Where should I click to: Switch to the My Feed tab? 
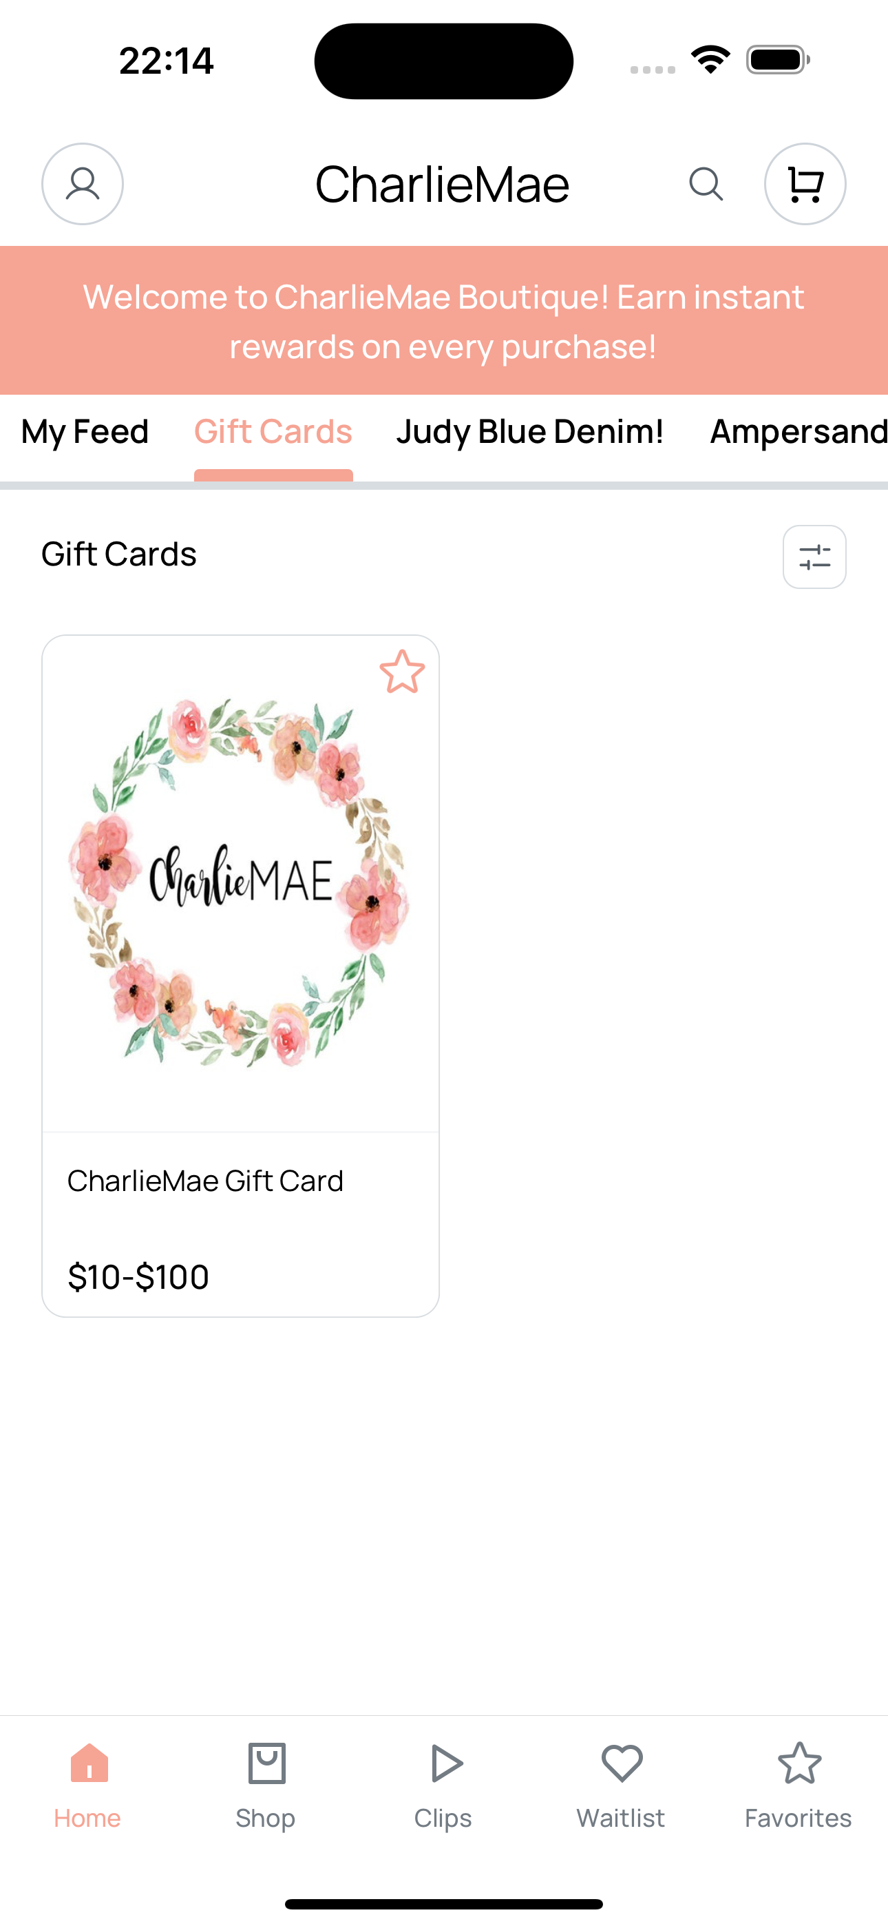pyautogui.click(x=85, y=432)
